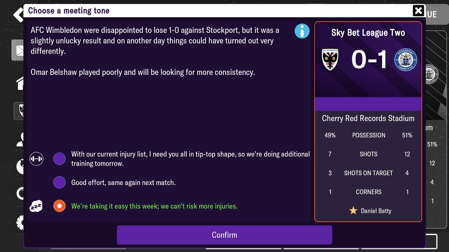Click the 0-1 match score
Viewport: 449px width, 252px height.
point(369,60)
